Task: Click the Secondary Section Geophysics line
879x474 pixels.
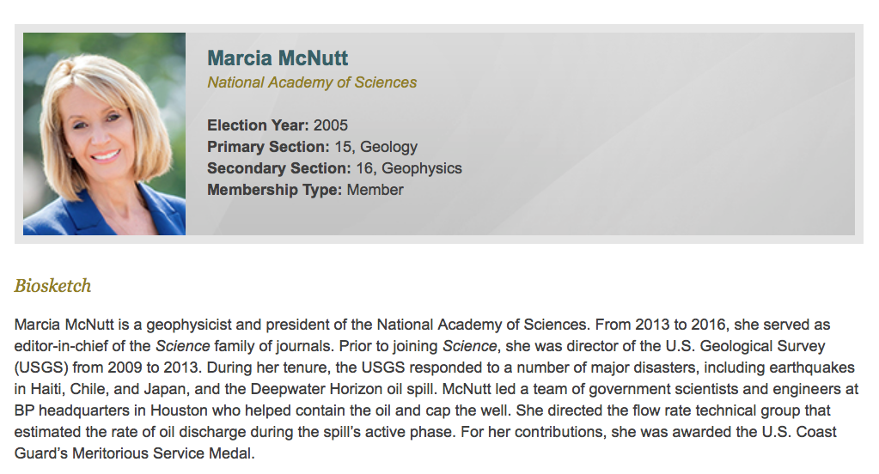Action: point(334,168)
